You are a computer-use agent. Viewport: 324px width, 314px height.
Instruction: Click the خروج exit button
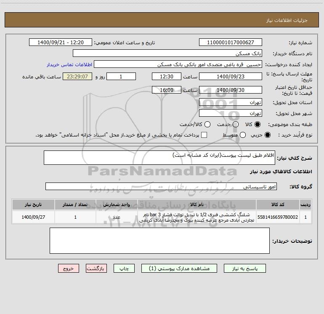(69, 268)
